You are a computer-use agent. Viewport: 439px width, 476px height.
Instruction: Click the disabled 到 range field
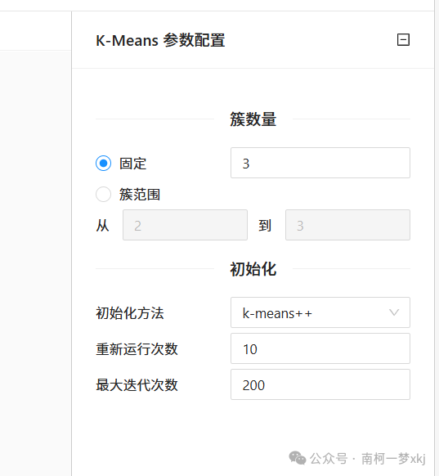pyautogui.click(x=347, y=225)
